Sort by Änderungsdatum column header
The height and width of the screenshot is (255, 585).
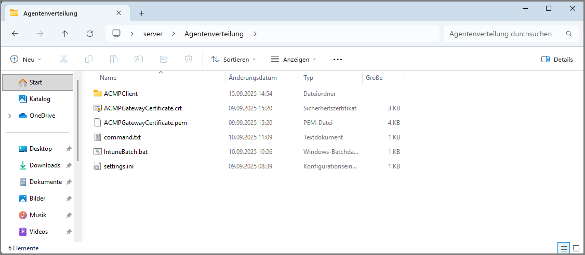260,78
